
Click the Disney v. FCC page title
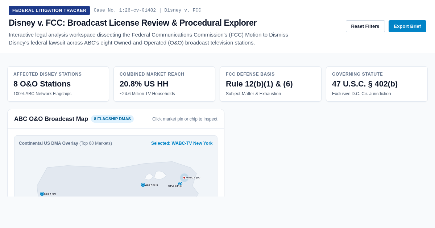coord(133,23)
